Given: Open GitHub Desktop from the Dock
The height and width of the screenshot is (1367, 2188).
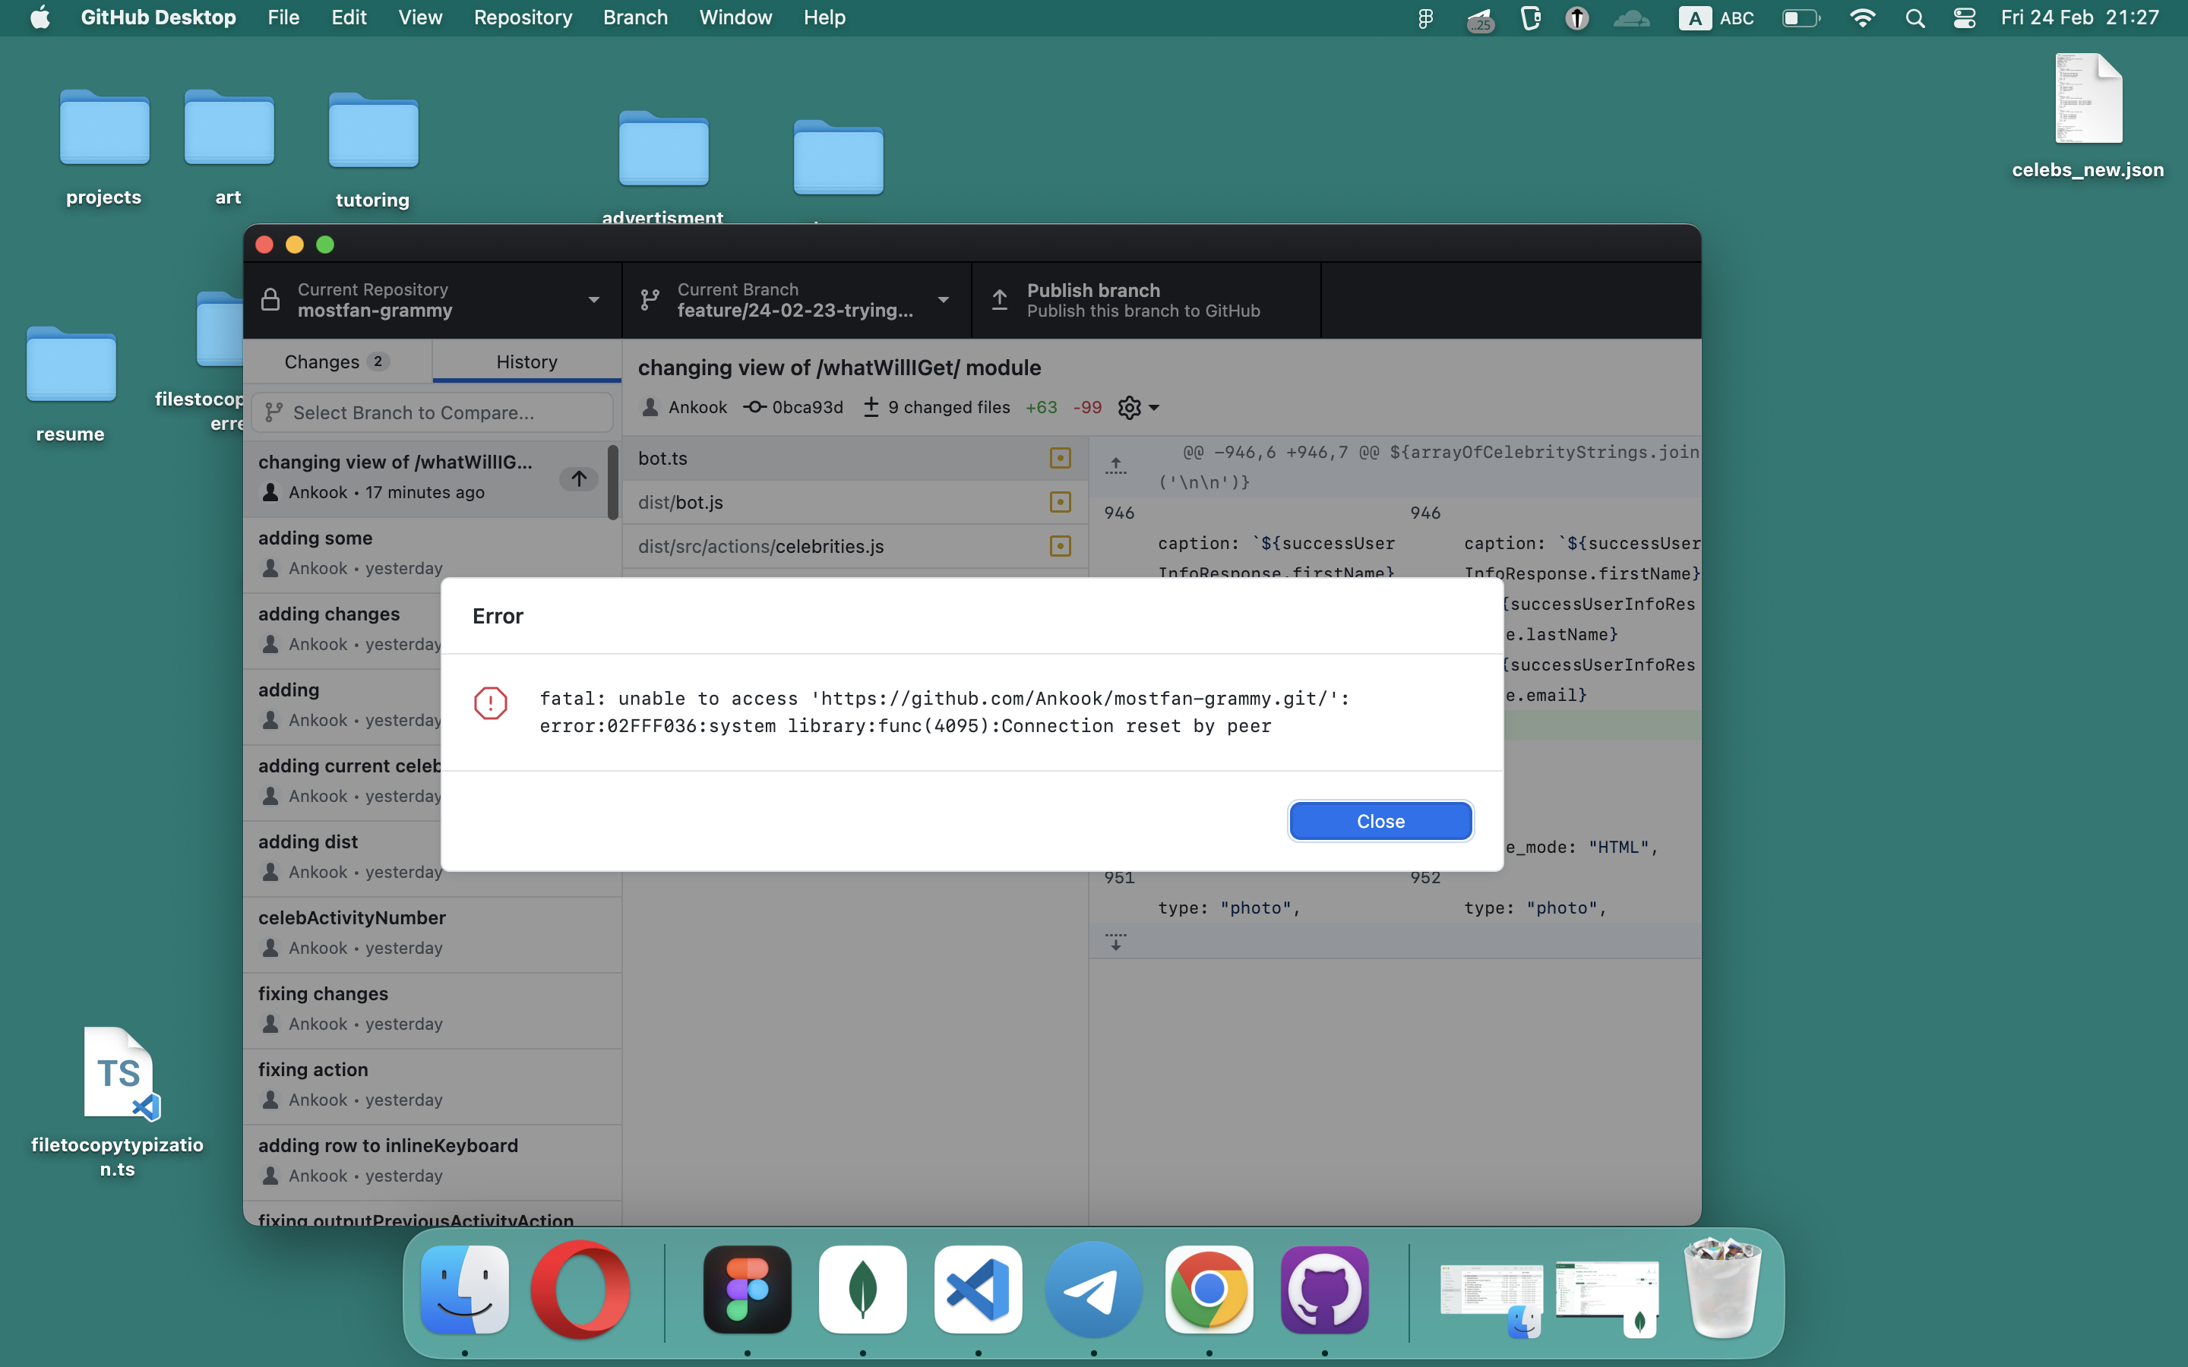Looking at the screenshot, I should point(1324,1290).
